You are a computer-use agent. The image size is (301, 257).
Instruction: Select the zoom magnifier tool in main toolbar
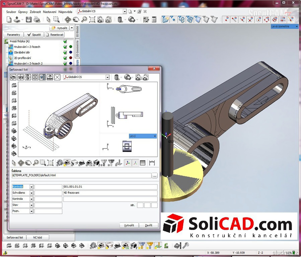(x=84, y=20)
